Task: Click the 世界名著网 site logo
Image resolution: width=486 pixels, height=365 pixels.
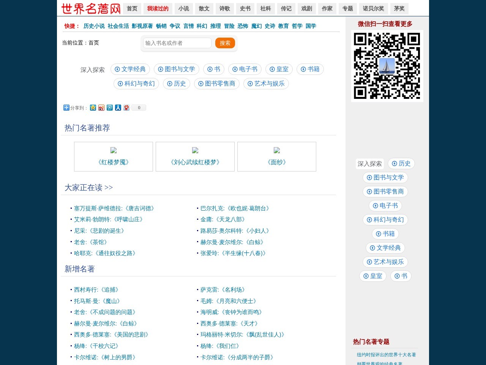Action: [90, 8]
